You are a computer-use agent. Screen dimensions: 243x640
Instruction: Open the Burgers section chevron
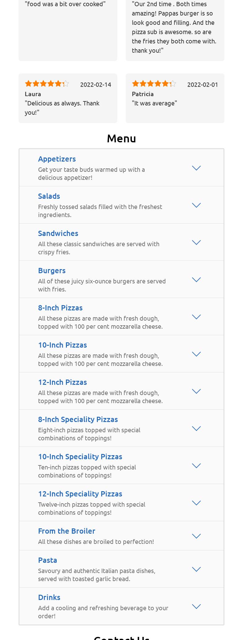tap(196, 280)
